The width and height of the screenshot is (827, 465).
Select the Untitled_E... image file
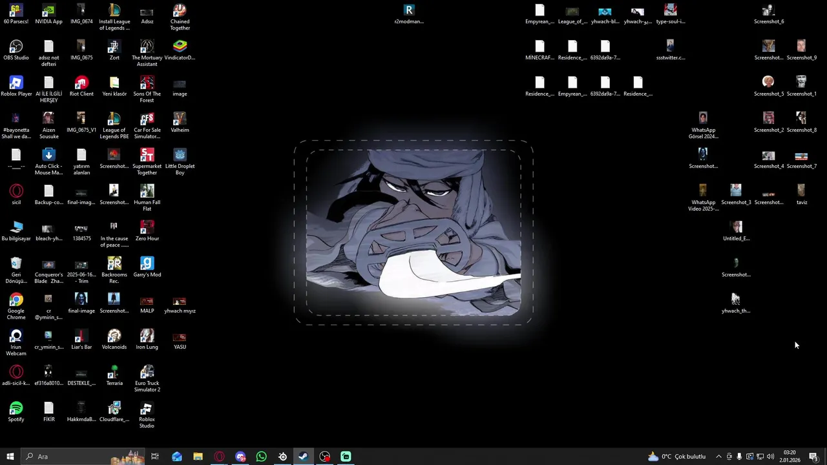(736, 231)
